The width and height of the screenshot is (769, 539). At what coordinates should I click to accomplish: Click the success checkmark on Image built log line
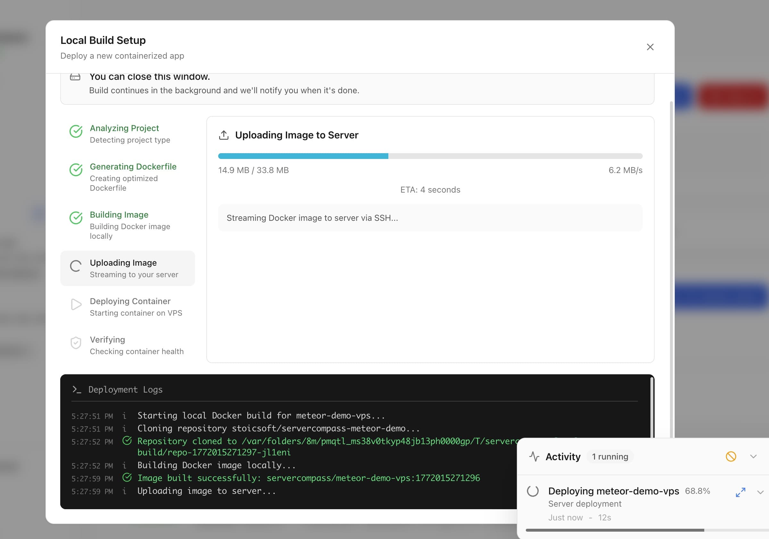(127, 478)
